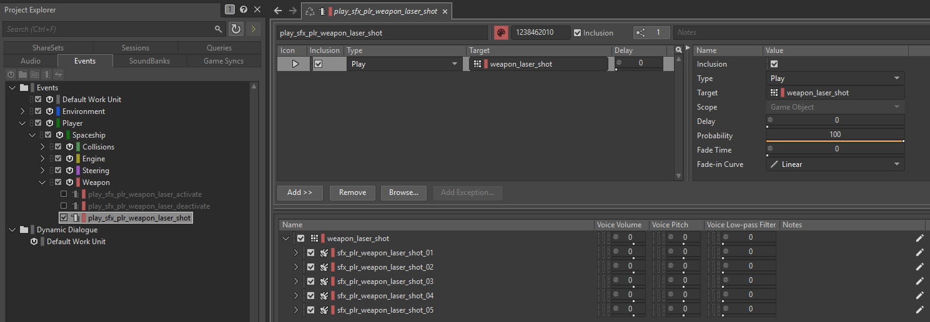Expand the Engine folder in tree

click(42, 159)
